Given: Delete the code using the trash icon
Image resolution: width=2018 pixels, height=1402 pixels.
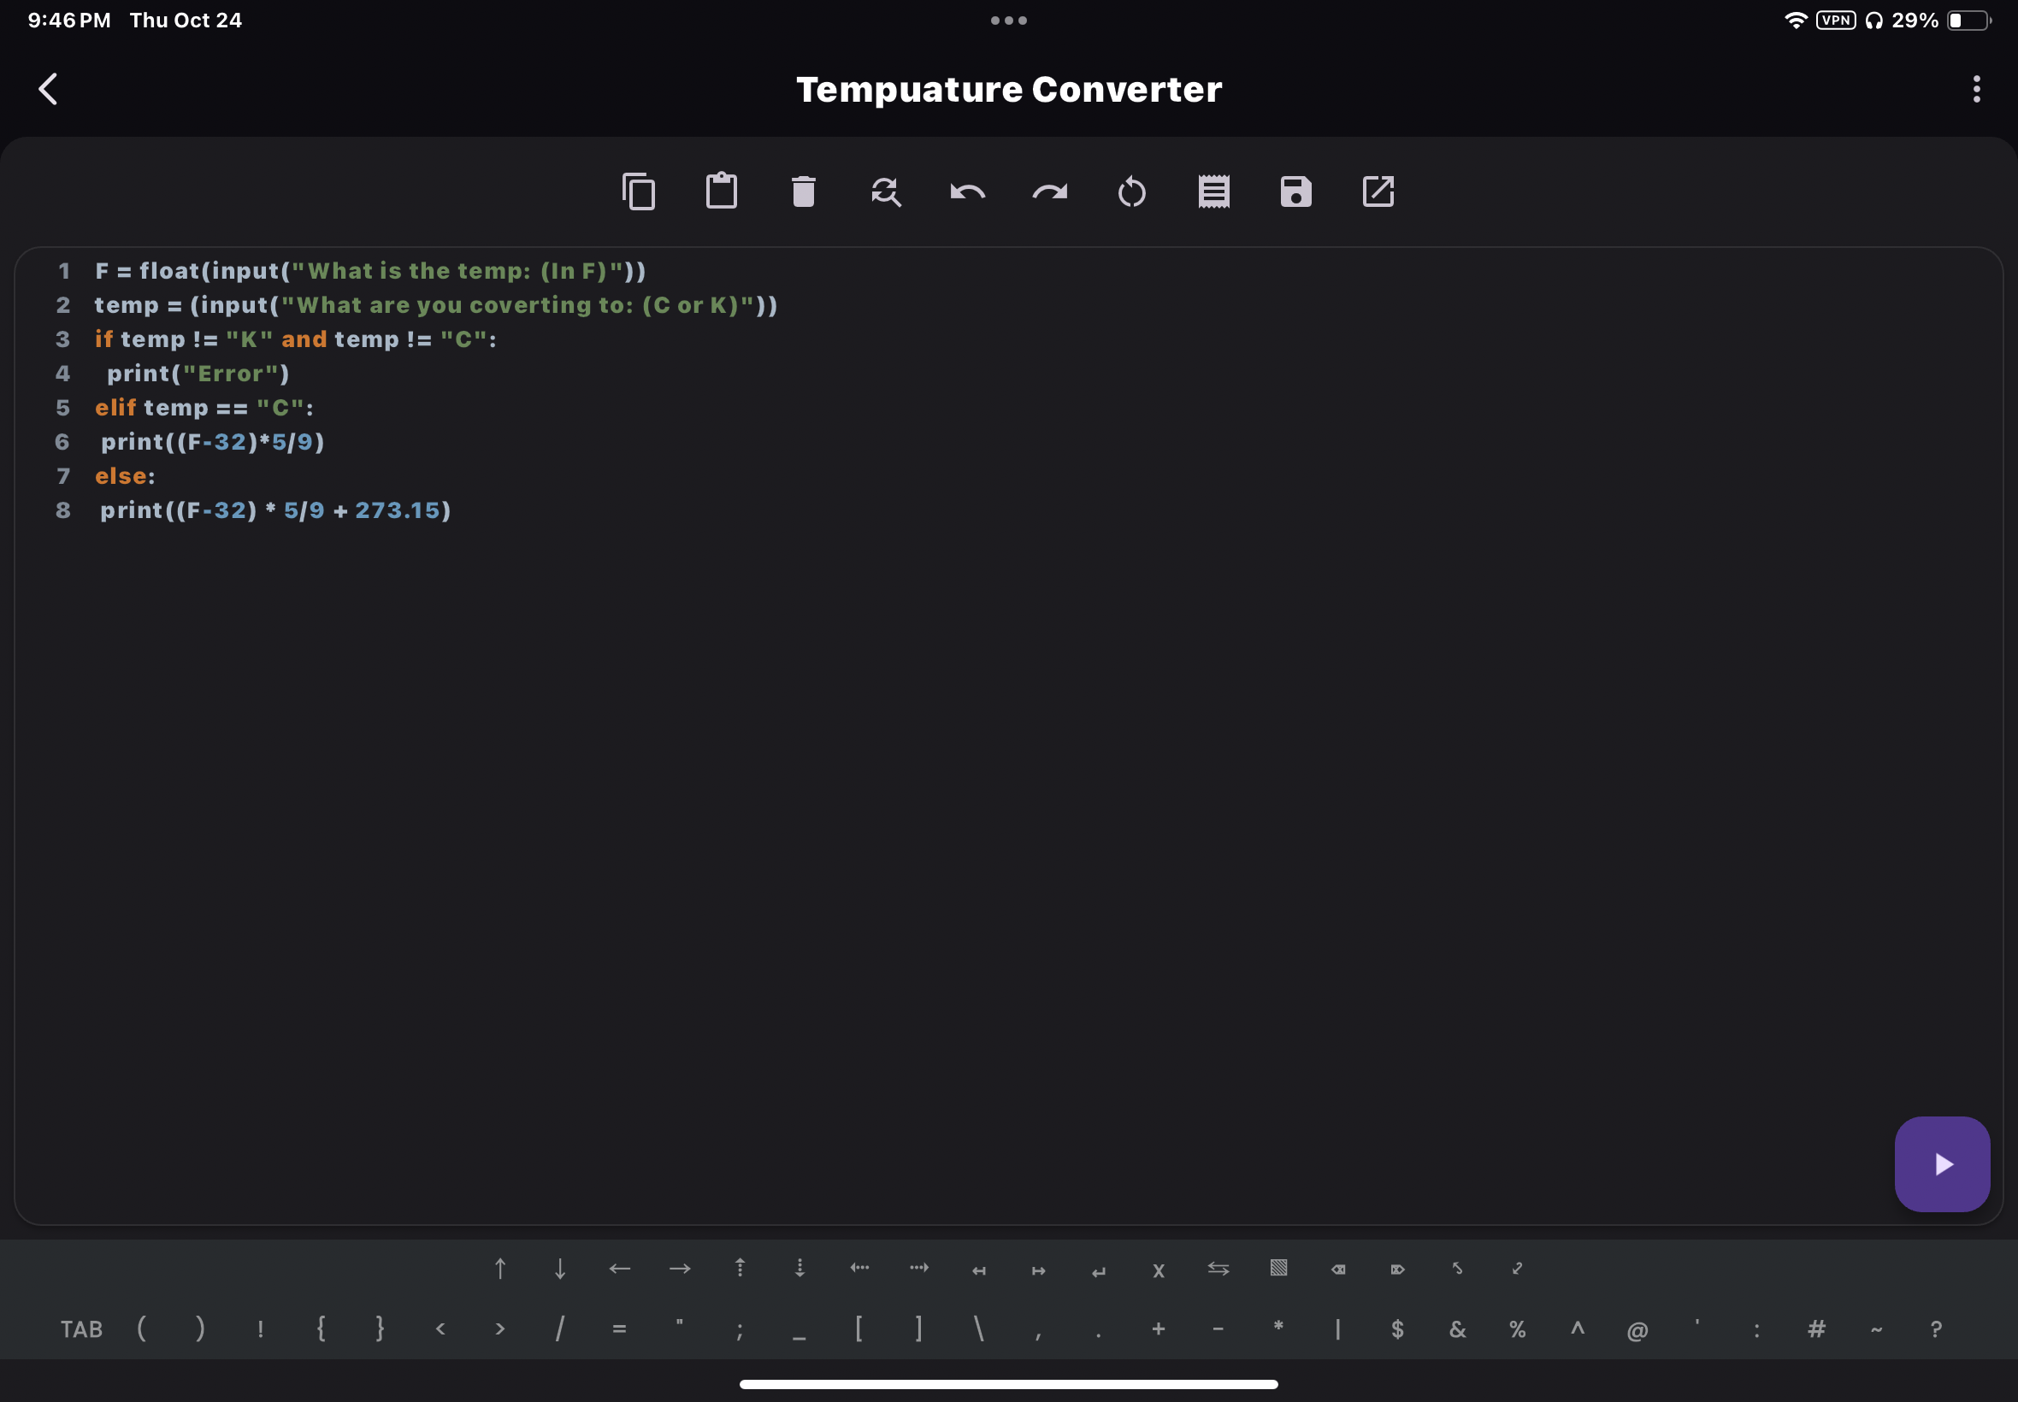Looking at the screenshot, I should [x=803, y=191].
